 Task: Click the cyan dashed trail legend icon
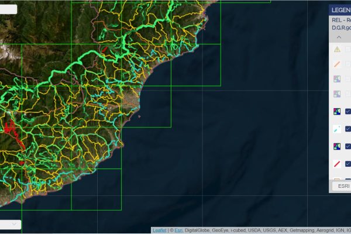click(337, 129)
